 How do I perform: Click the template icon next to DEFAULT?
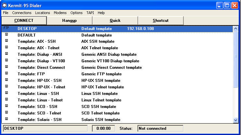pyautogui.click(x=6, y=35)
